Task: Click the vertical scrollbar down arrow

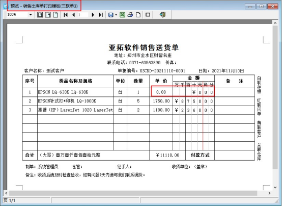Action: tap(275, 188)
